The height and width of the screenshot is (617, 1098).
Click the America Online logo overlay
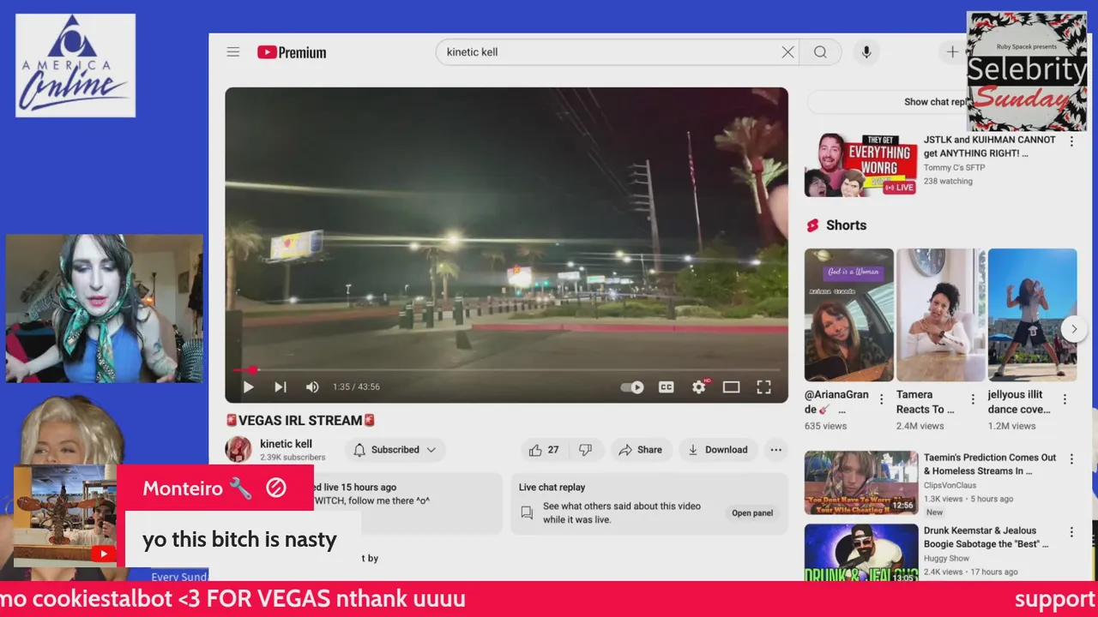(75, 65)
